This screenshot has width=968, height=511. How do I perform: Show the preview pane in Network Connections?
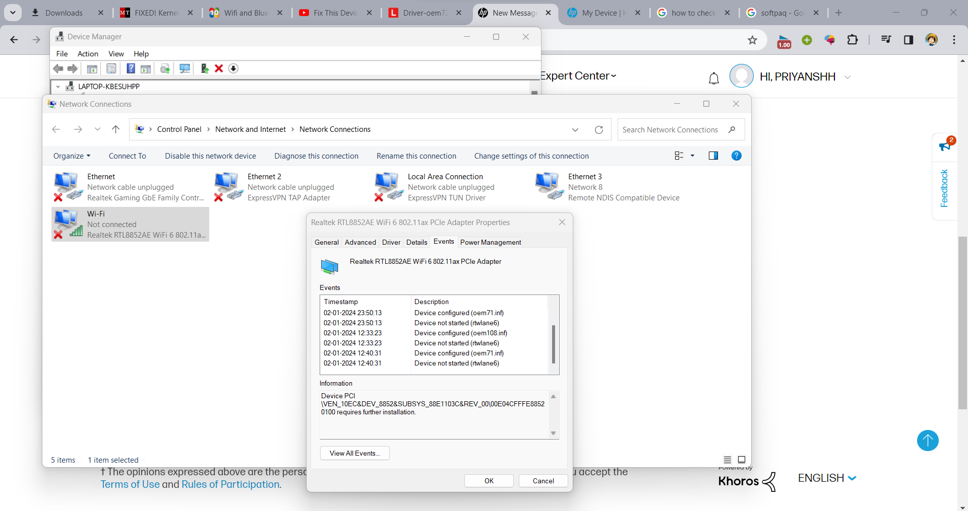(x=713, y=156)
